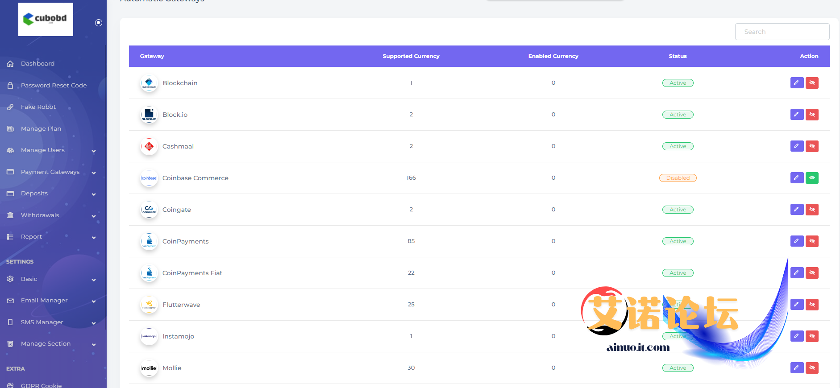Expand the Manage Section chevron
840x388 pixels.
click(x=94, y=345)
